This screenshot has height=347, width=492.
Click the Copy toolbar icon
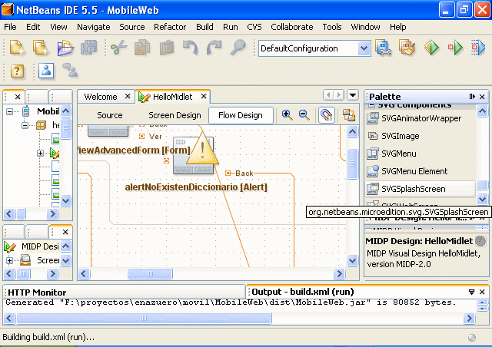[142, 48]
